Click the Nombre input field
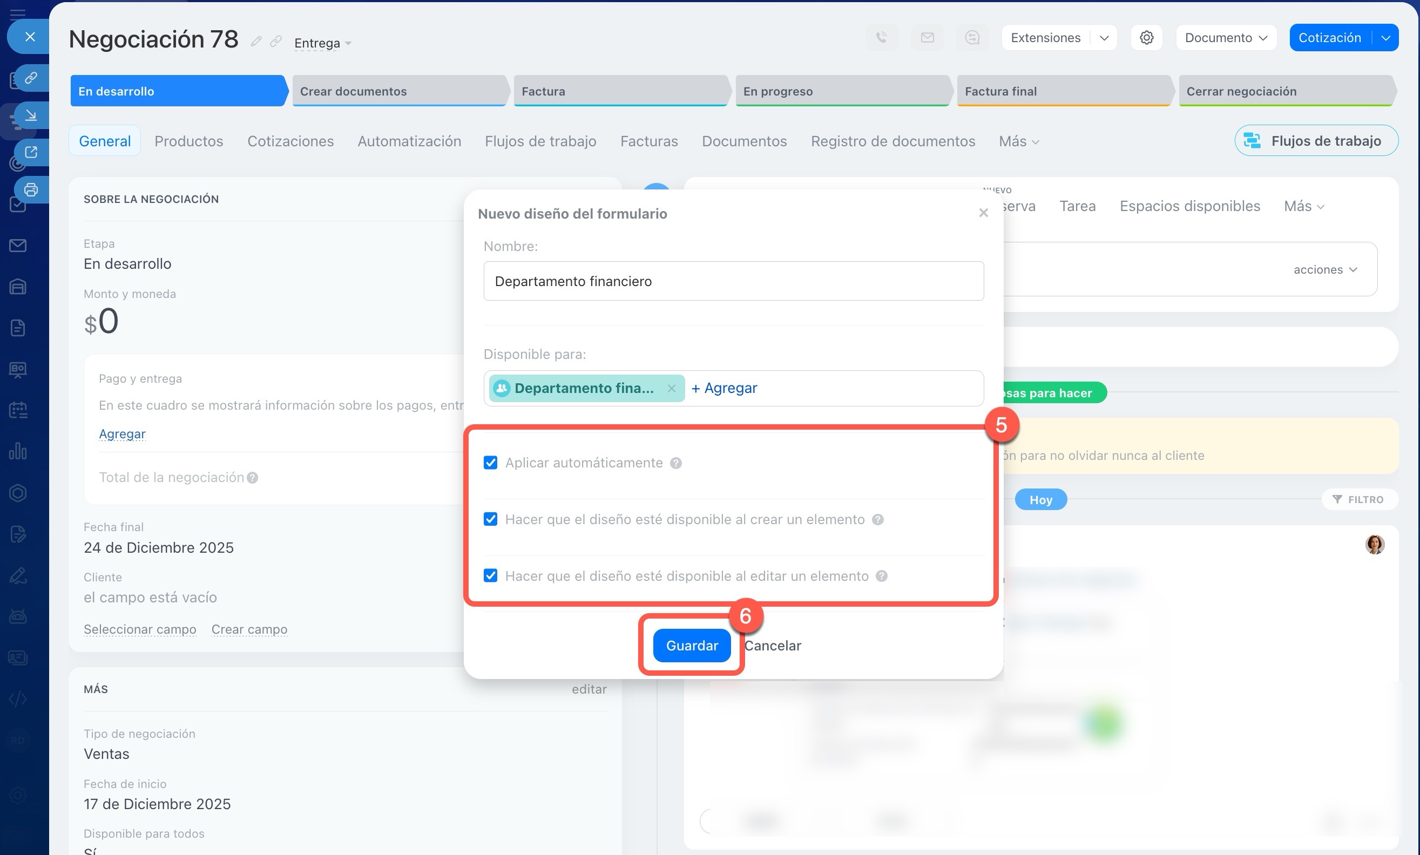 tap(733, 281)
